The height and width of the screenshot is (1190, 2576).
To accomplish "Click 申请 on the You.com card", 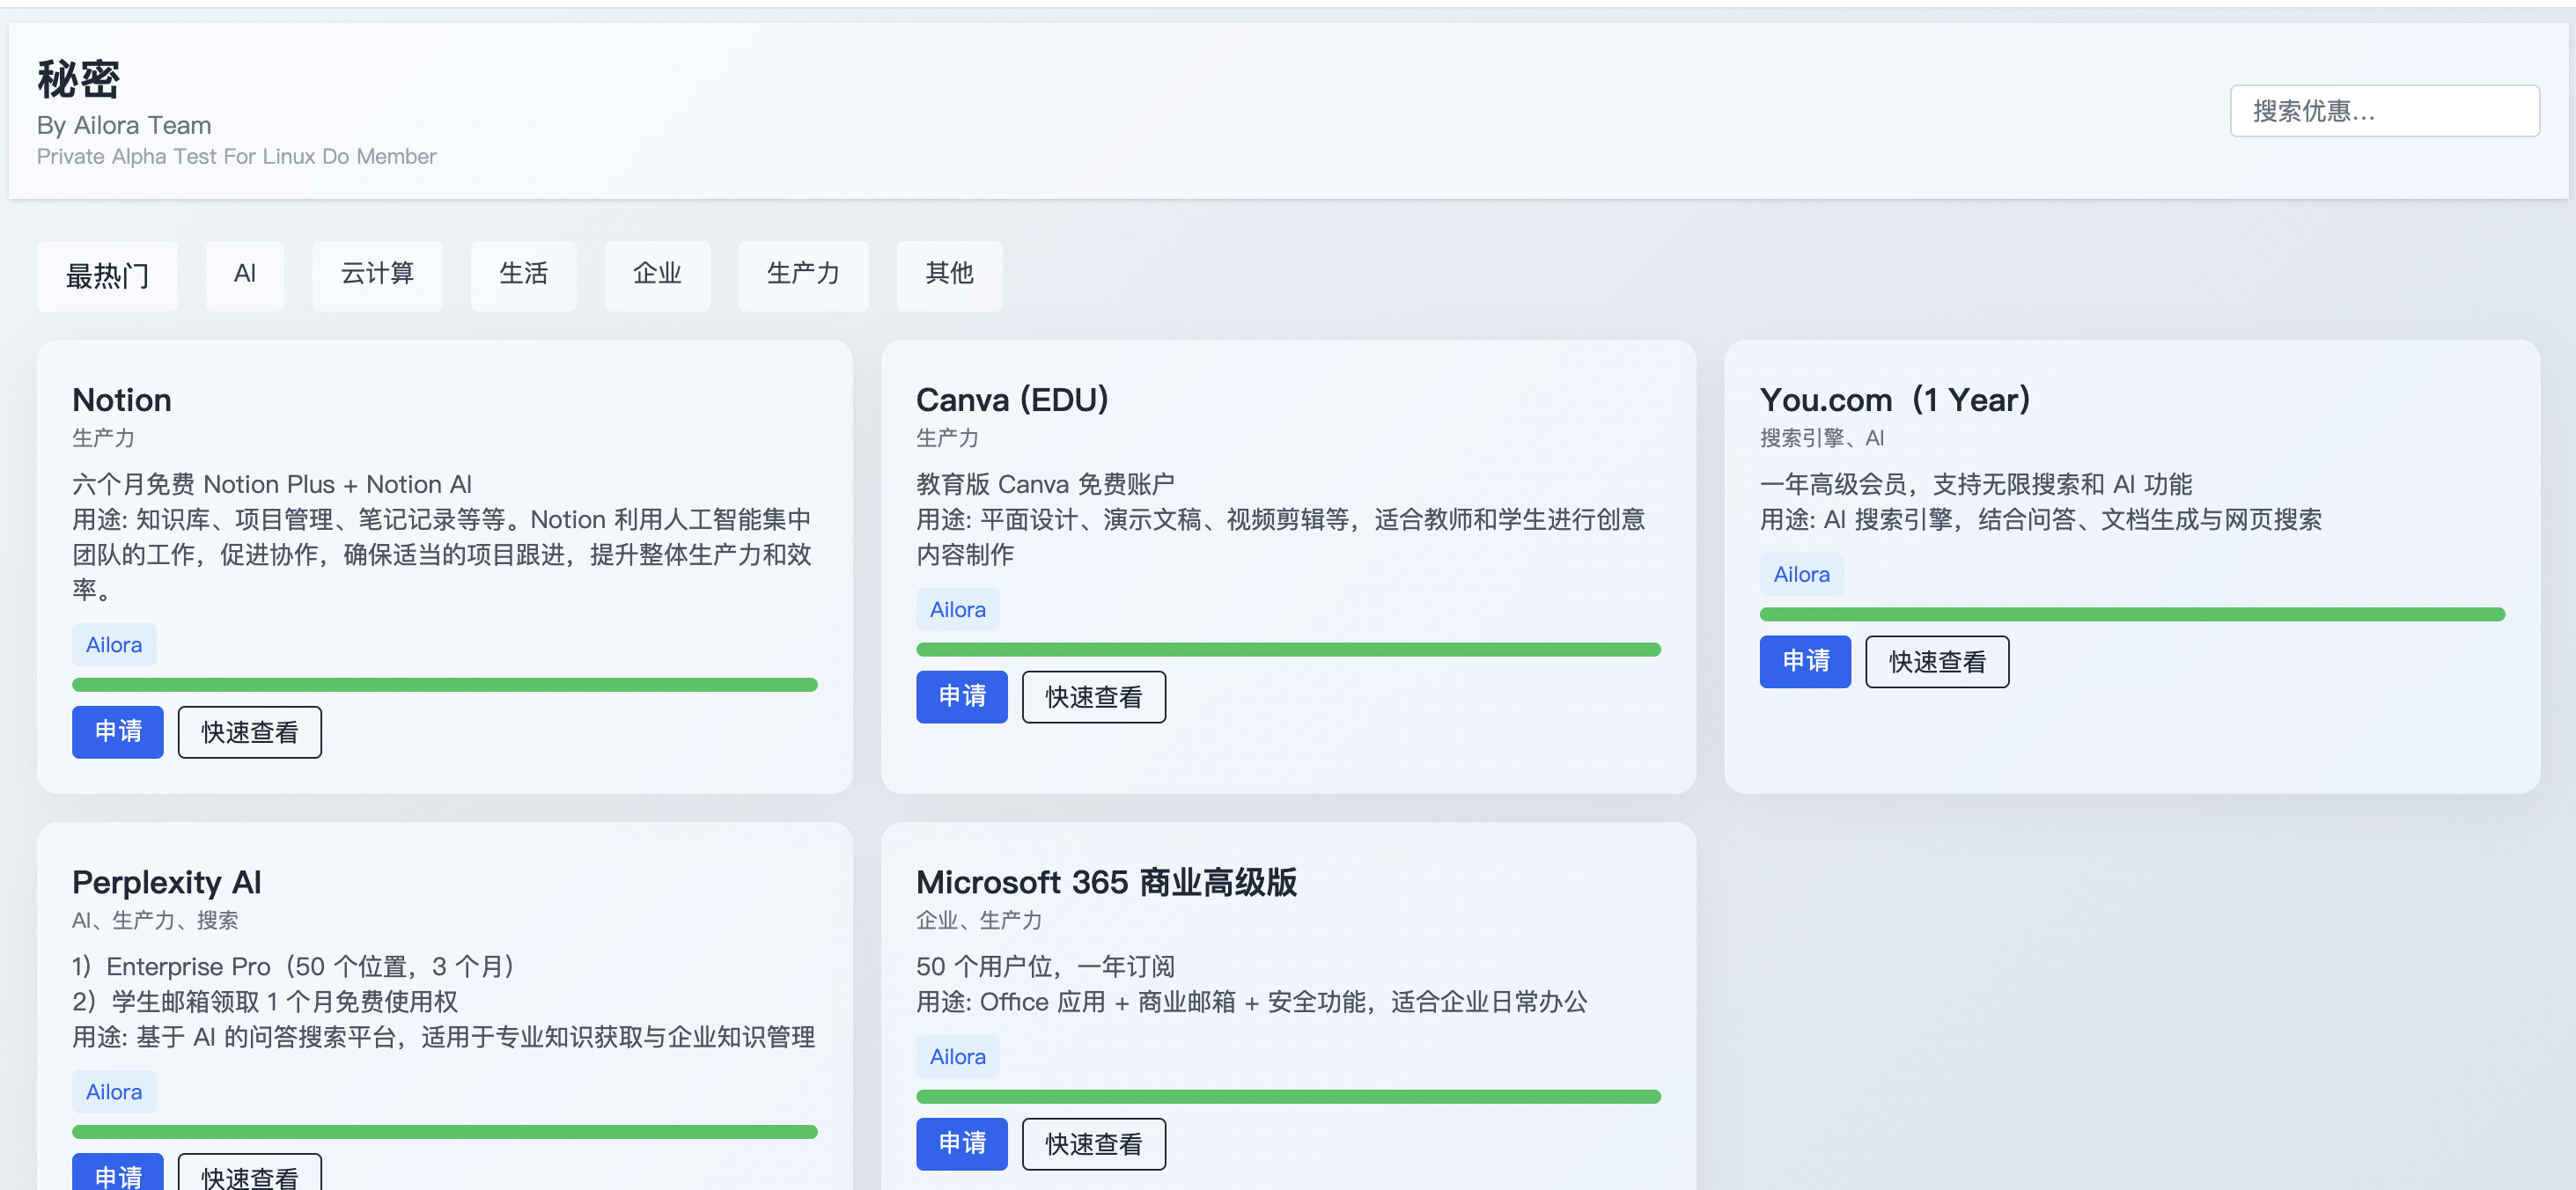I will click(x=1806, y=662).
